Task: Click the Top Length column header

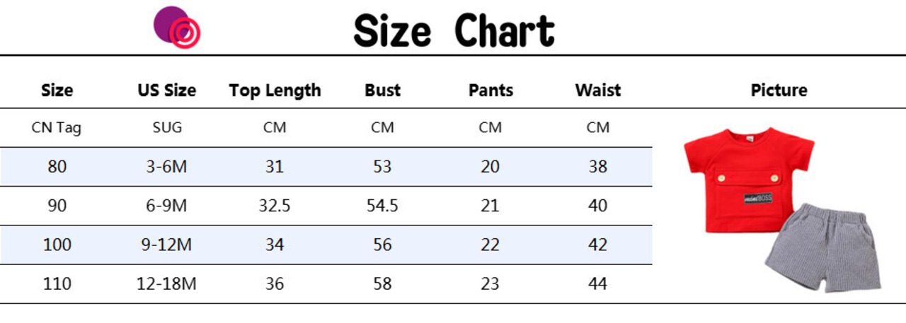Action: tap(275, 90)
